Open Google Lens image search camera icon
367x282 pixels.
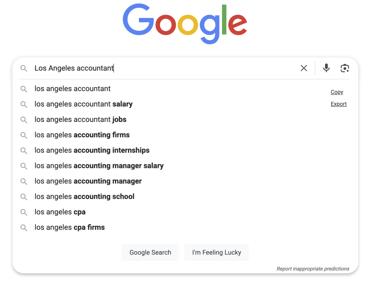pyautogui.click(x=345, y=68)
